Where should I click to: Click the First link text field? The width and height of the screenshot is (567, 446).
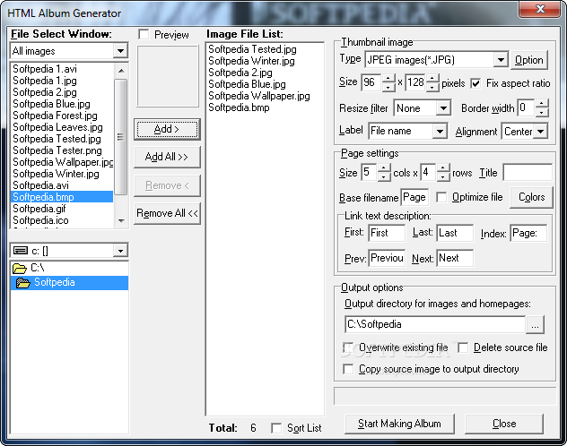coord(387,233)
